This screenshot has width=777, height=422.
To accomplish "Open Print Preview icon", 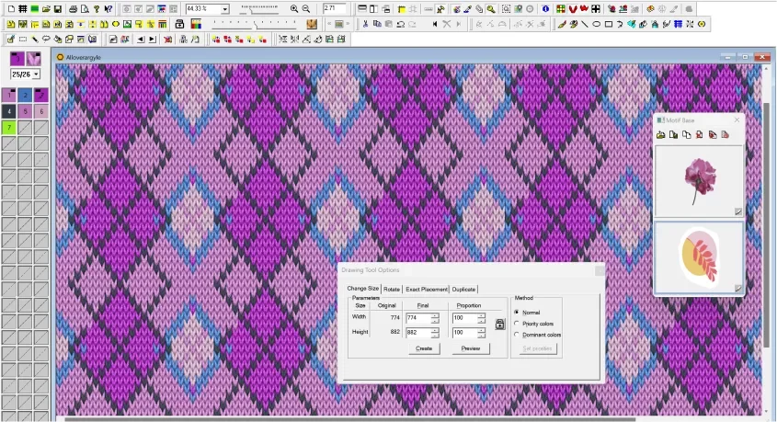I will 85,9.
